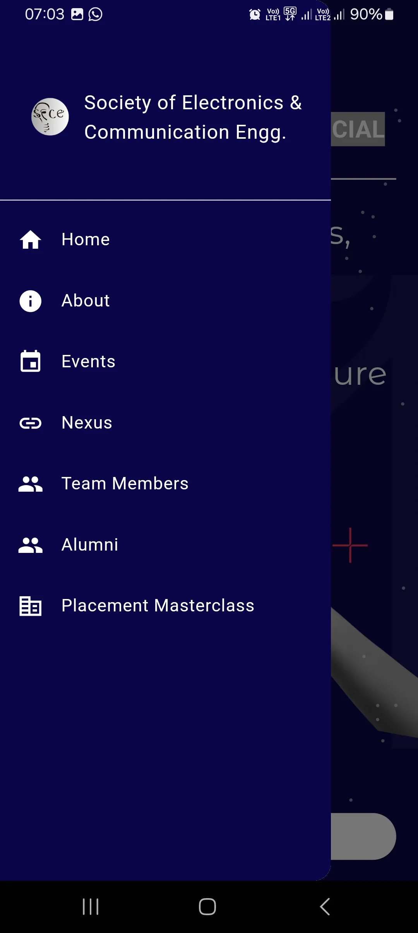Tap the SECE society logo

tap(50, 117)
